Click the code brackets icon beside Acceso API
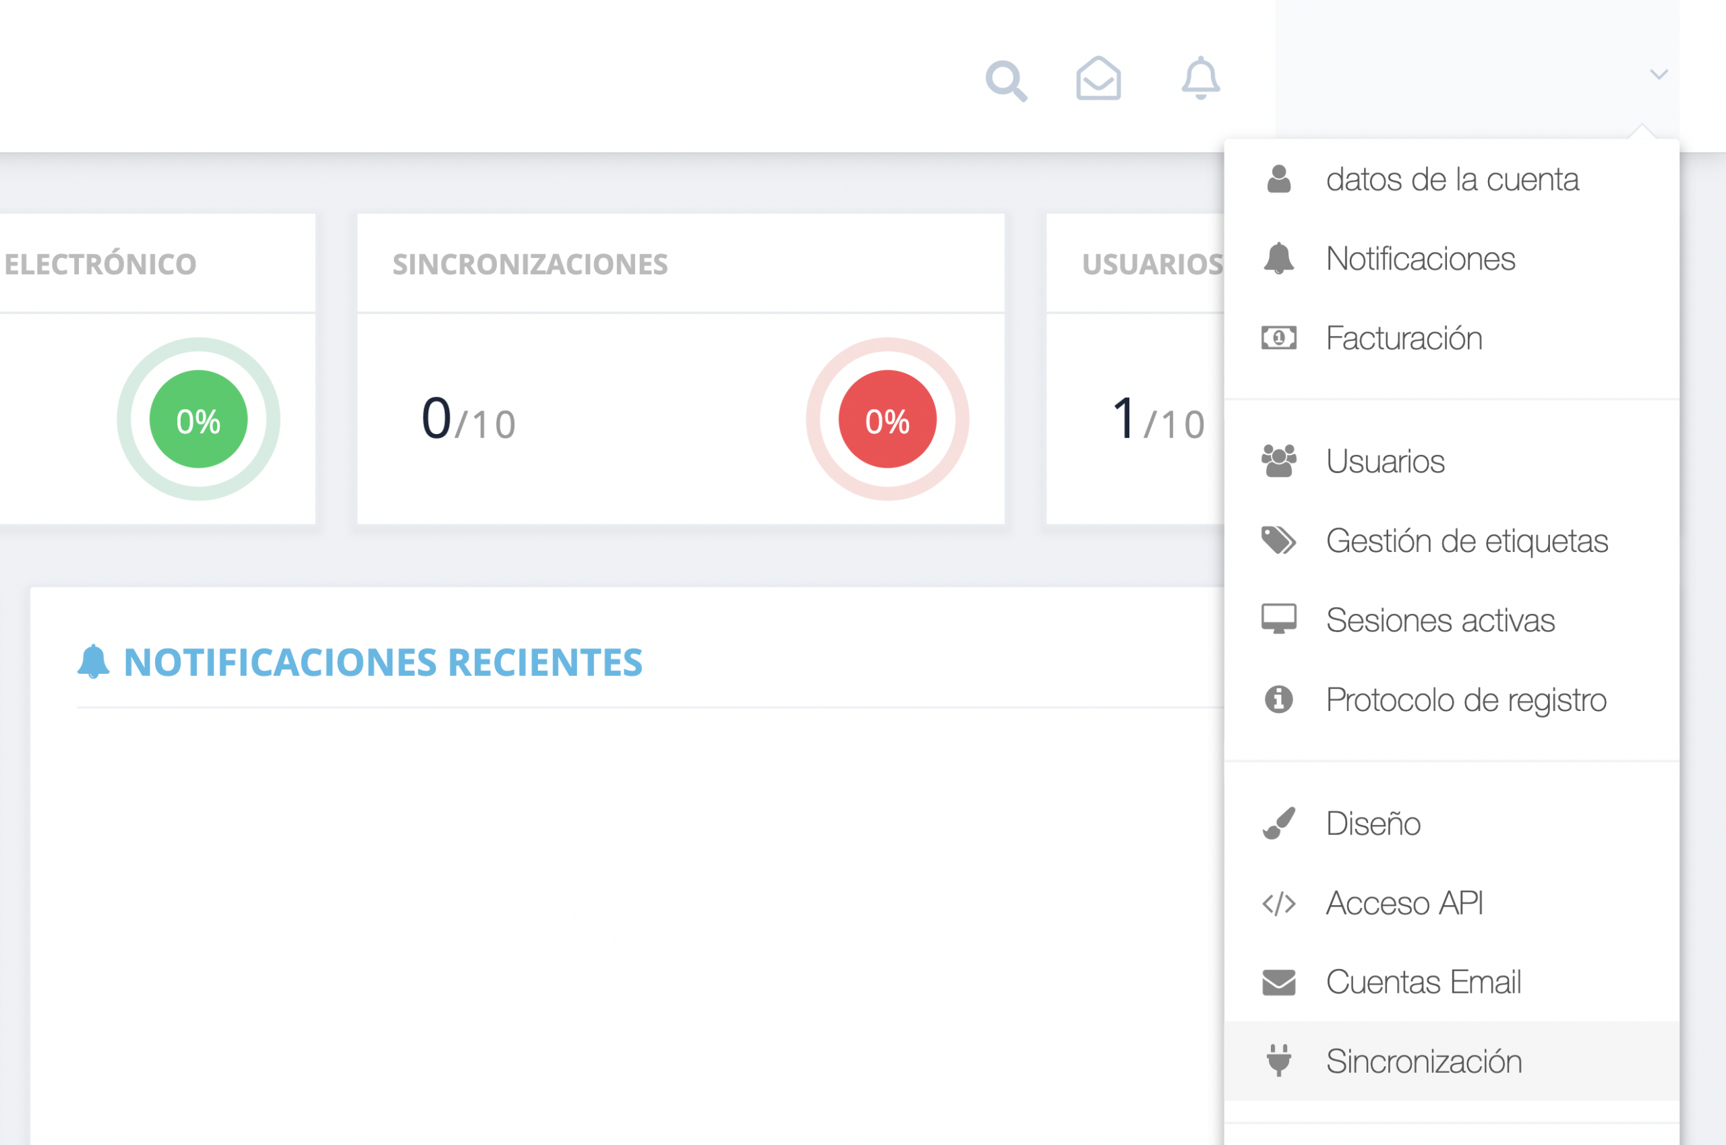The width and height of the screenshot is (1726, 1145). (x=1278, y=904)
